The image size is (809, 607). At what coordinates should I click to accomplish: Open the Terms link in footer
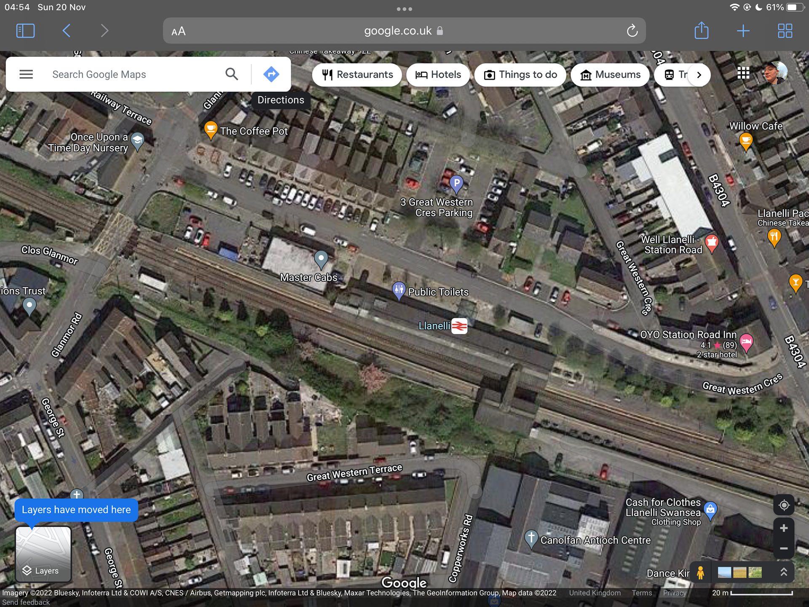pos(642,593)
